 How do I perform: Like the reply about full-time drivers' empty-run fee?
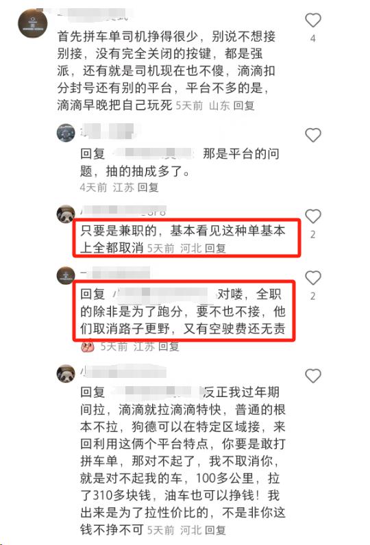[x=312, y=278]
